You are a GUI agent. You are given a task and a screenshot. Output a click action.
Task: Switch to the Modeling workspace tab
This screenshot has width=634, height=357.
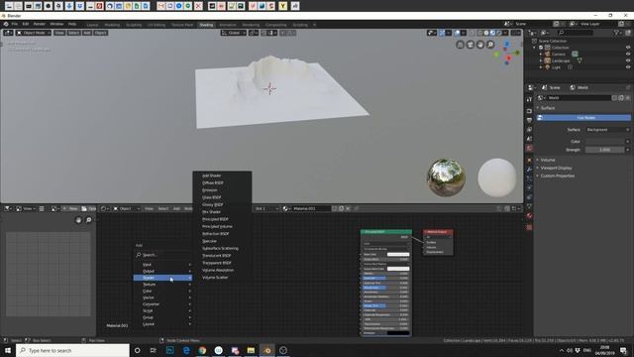click(112, 25)
